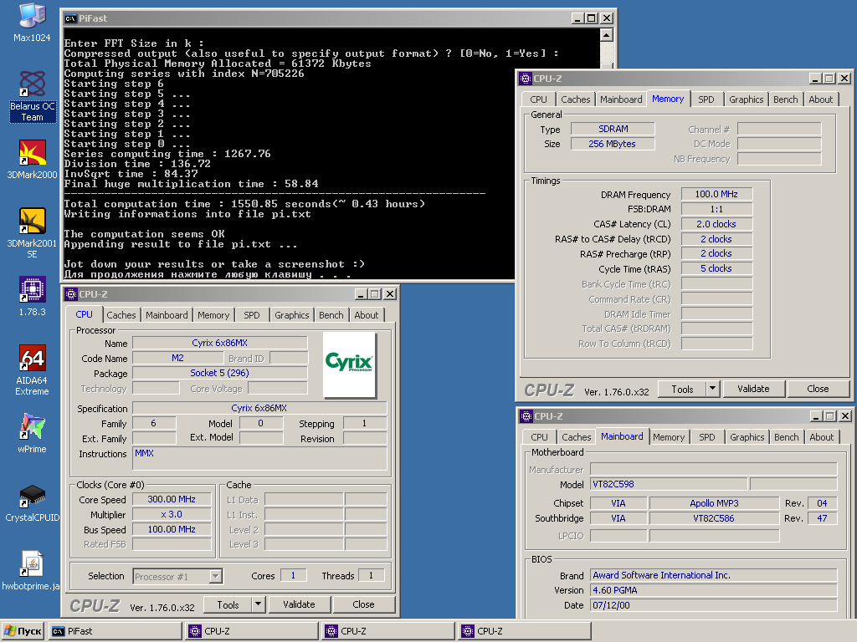Open Mainboard tab in CPU-Z CPU window

coord(167,315)
